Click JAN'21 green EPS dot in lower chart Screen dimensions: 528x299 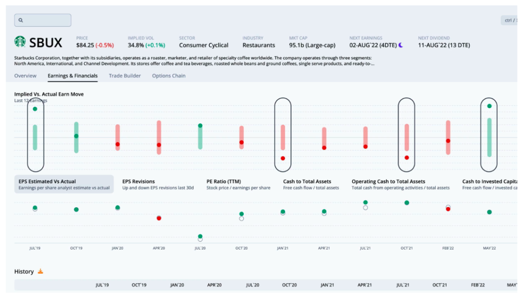point(283,212)
